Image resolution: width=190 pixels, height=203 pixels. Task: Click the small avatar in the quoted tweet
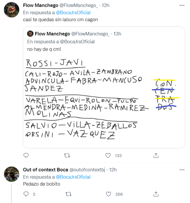coord(30,34)
